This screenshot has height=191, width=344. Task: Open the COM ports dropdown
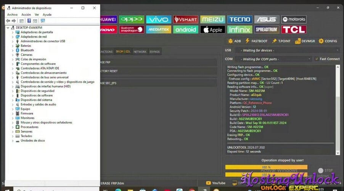click(x=273, y=59)
